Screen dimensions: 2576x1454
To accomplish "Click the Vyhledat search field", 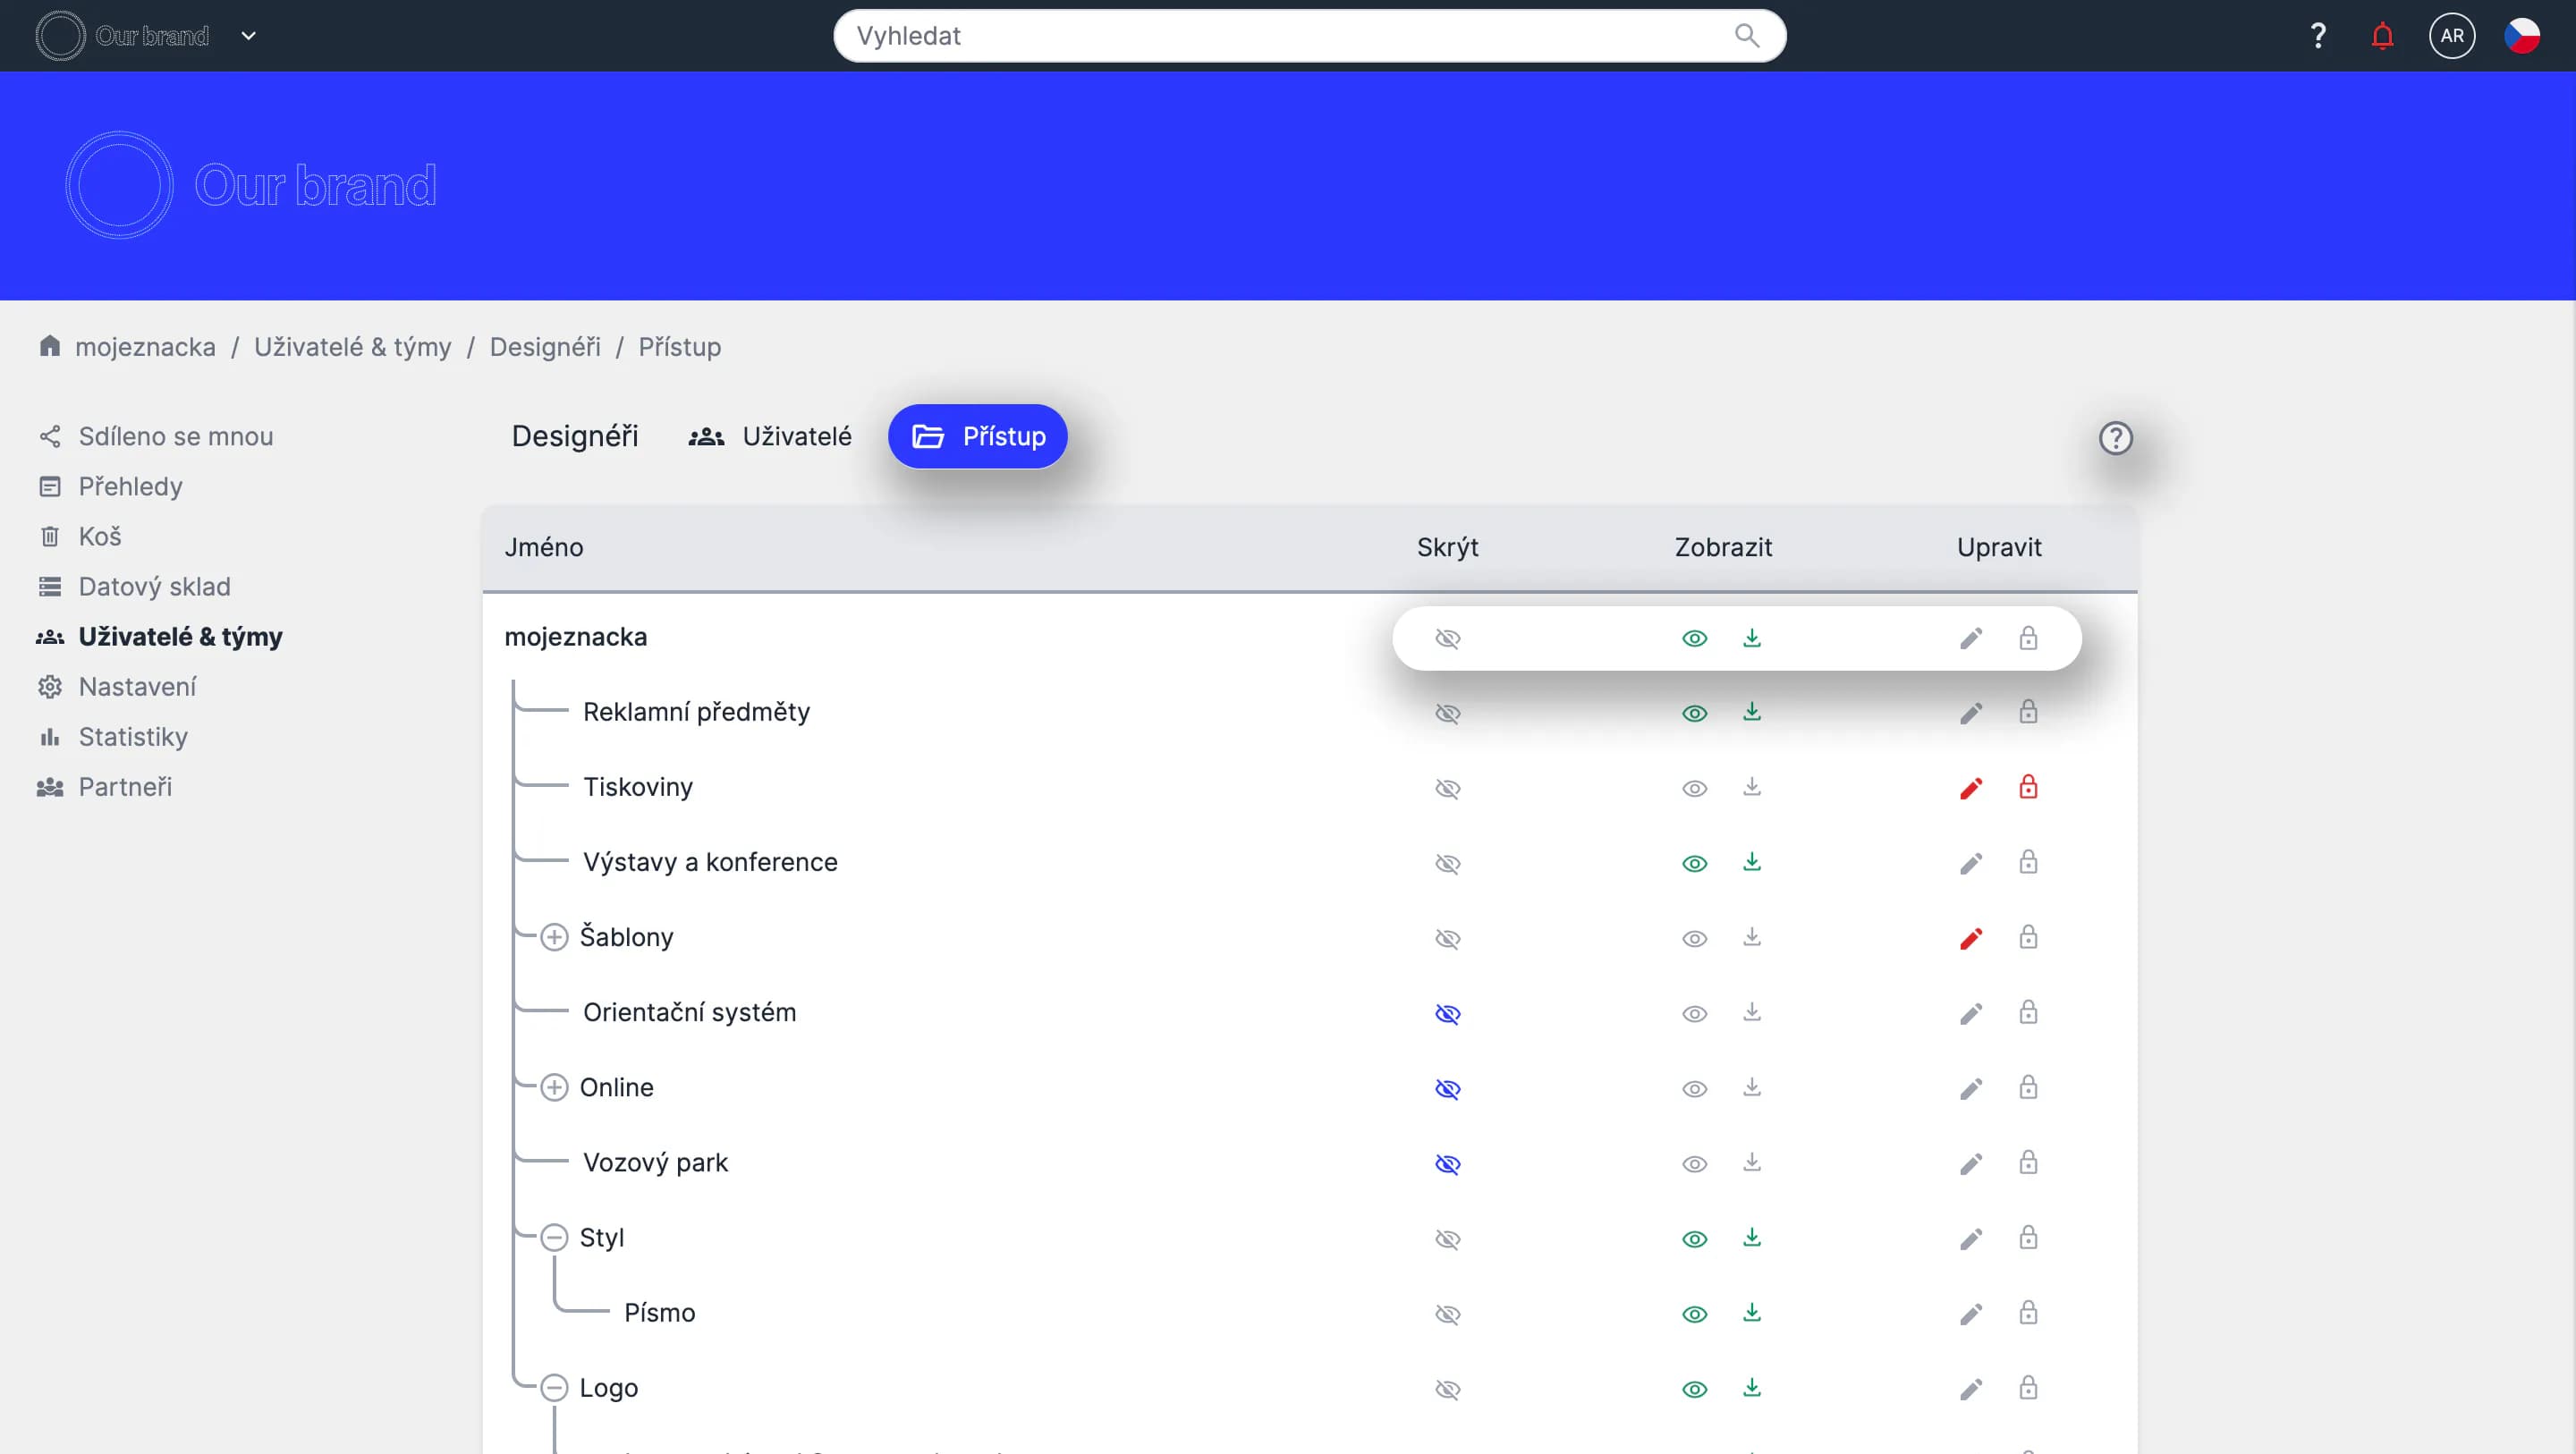I will 1290,36.
